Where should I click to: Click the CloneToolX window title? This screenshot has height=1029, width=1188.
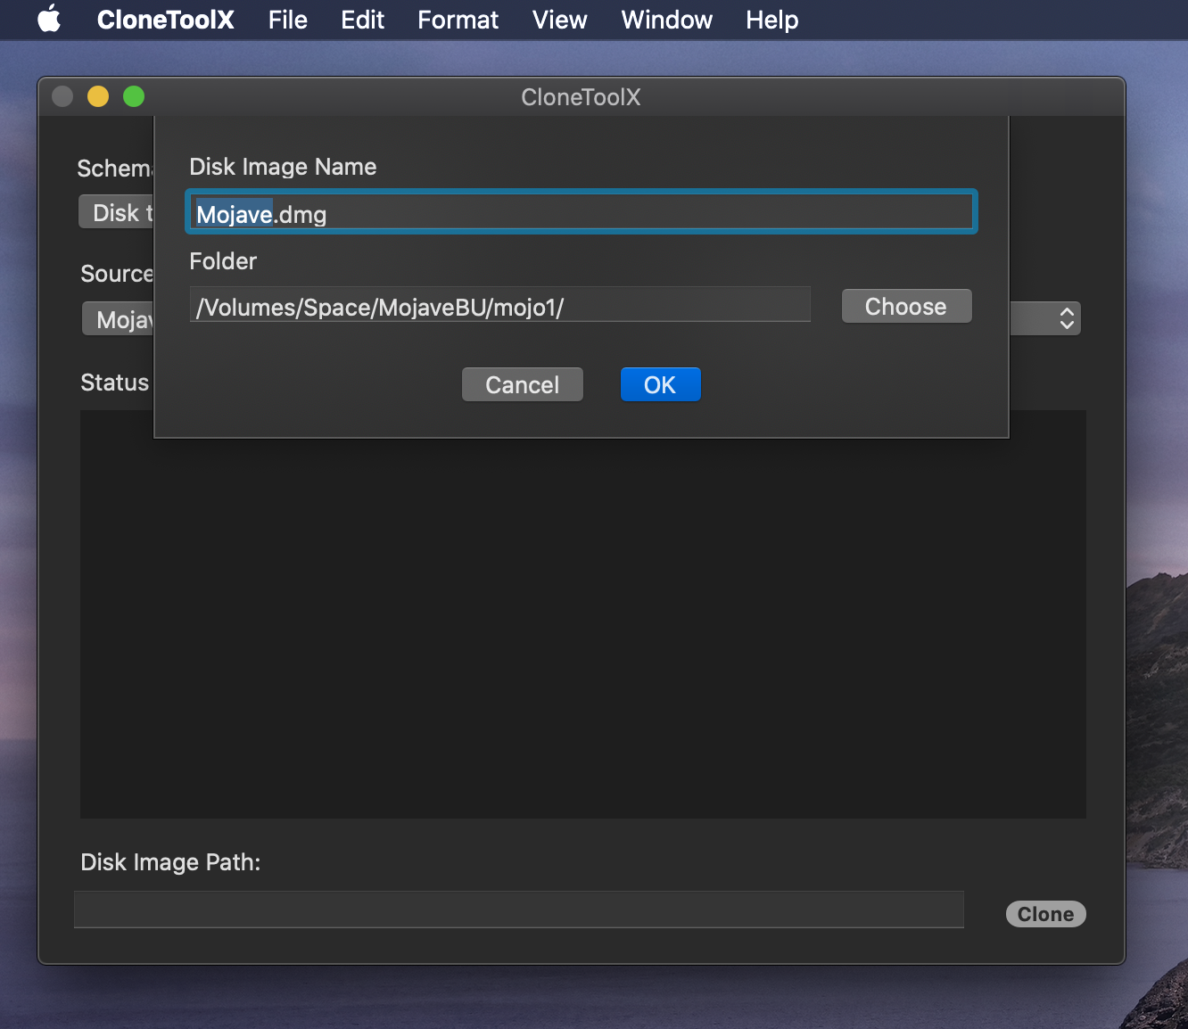click(x=581, y=97)
